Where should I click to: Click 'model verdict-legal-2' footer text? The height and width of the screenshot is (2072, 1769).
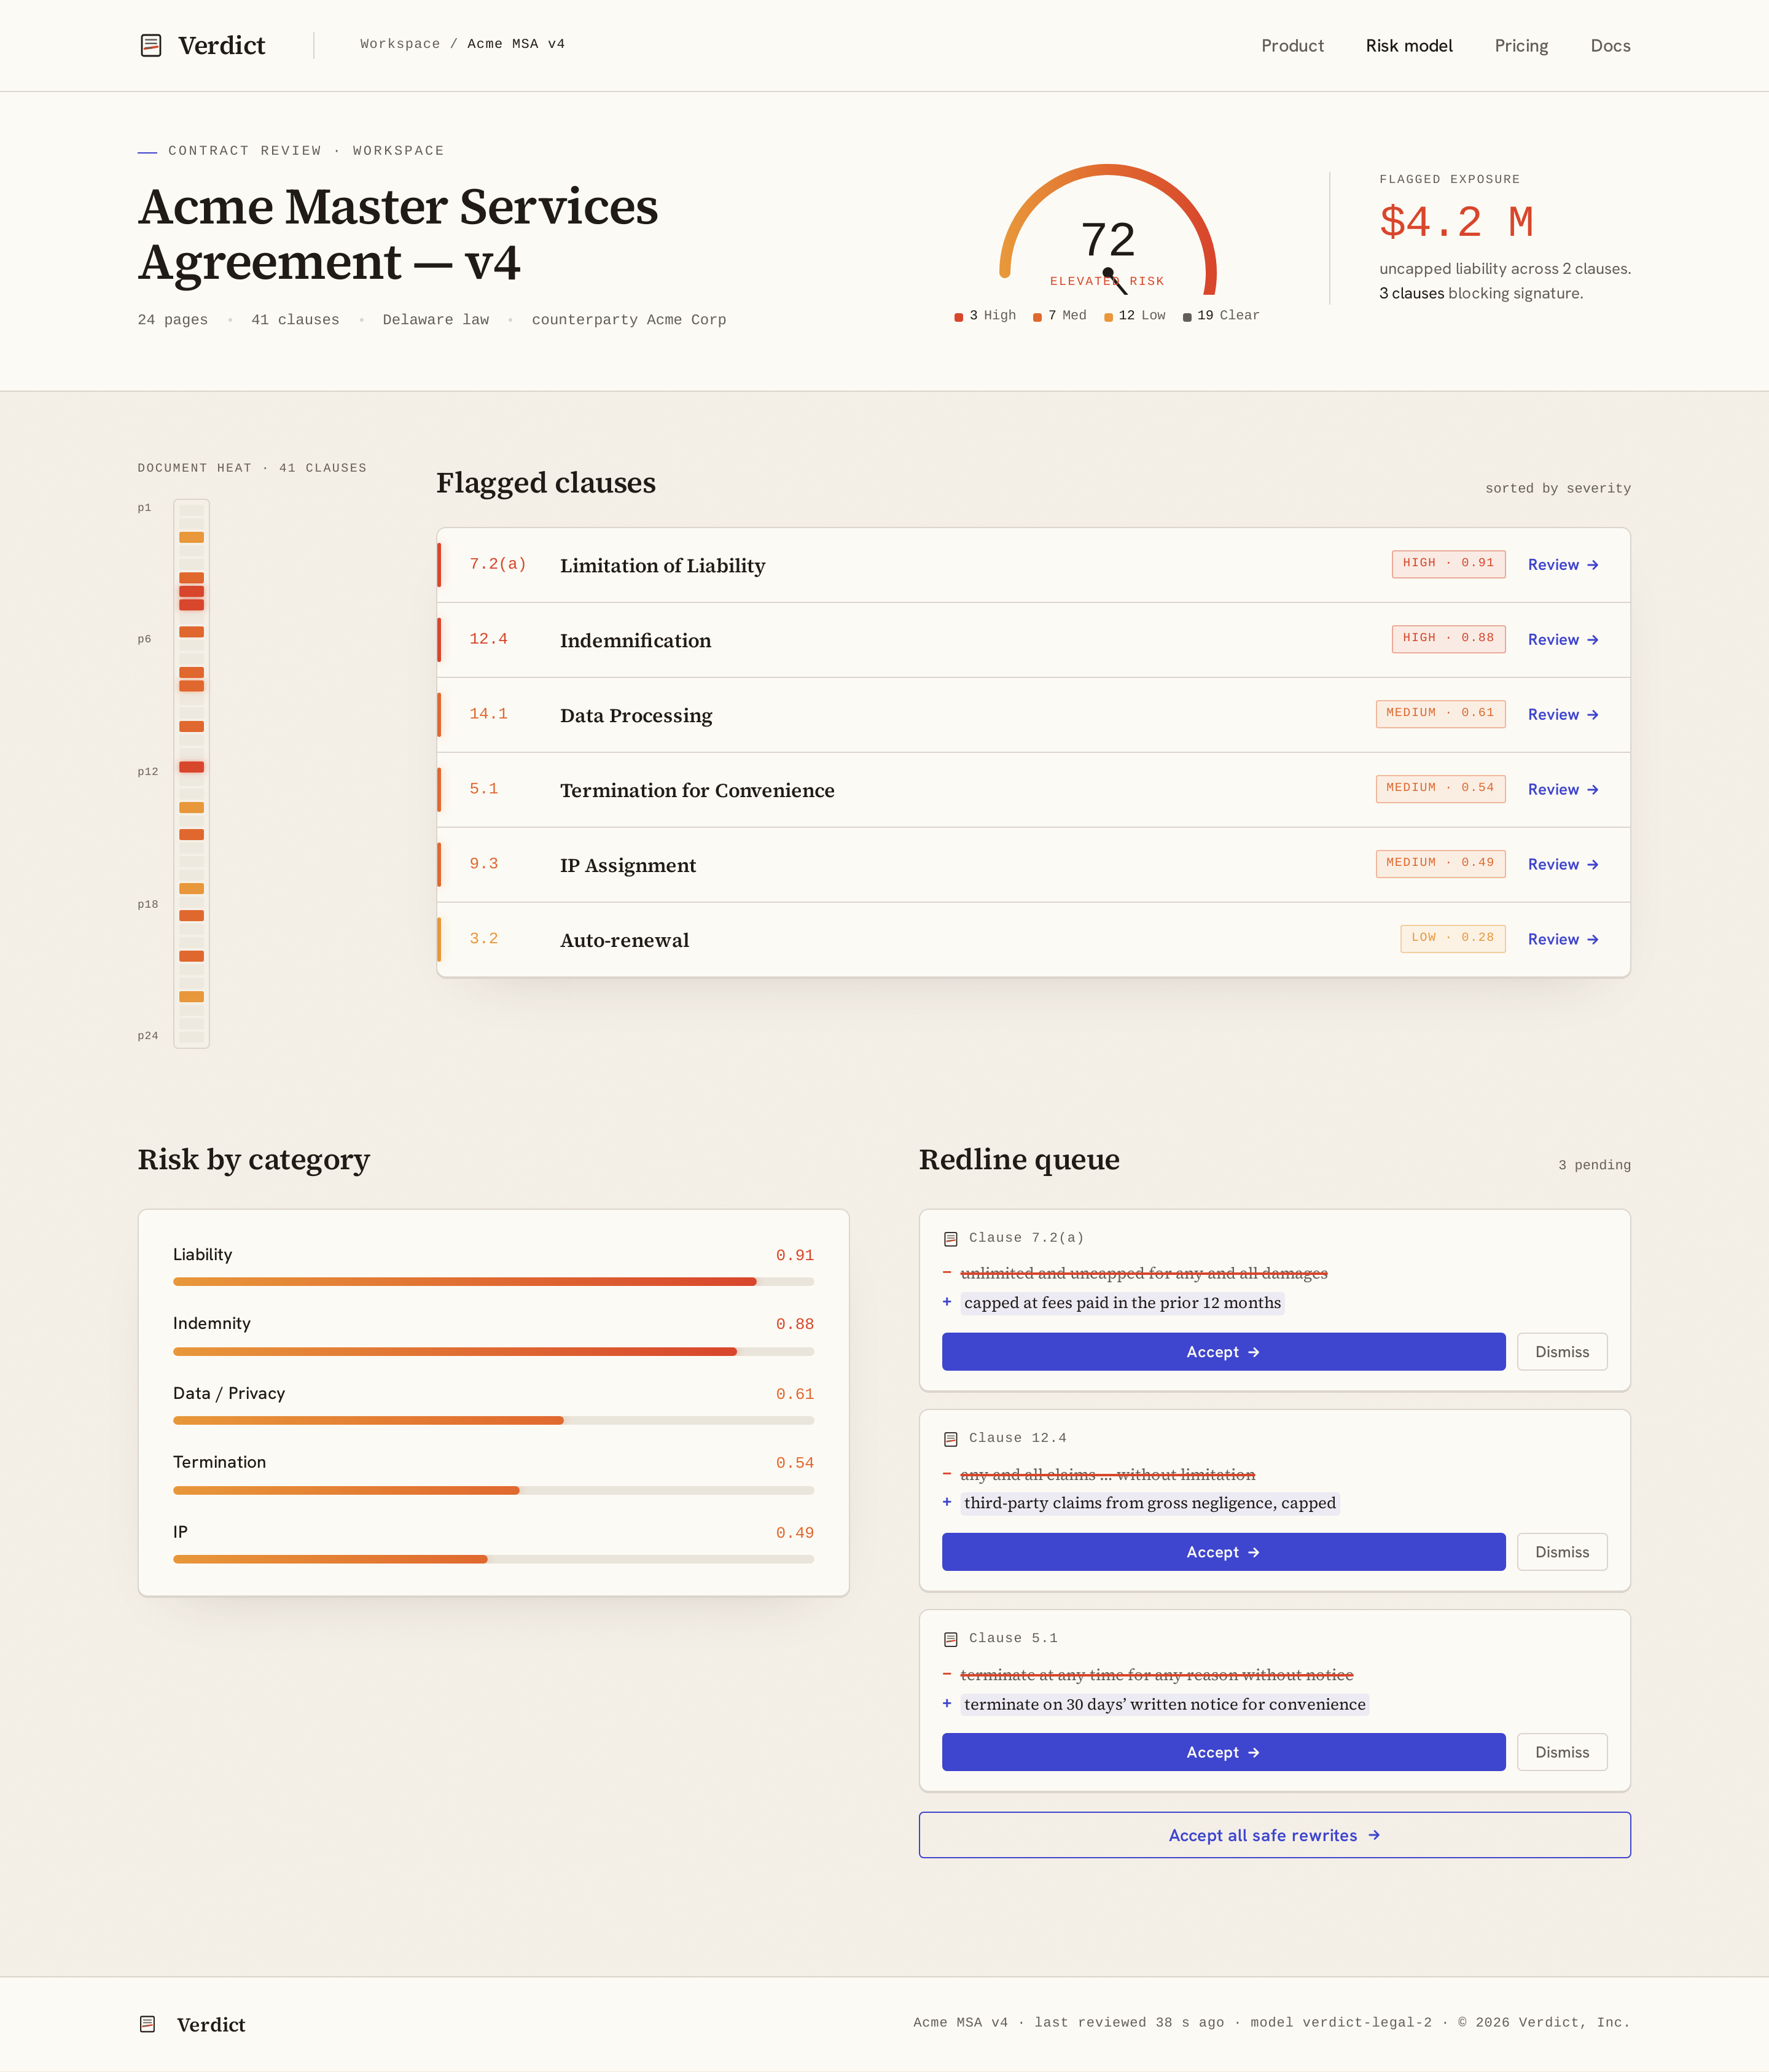pyautogui.click(x=1341, y=2023)
